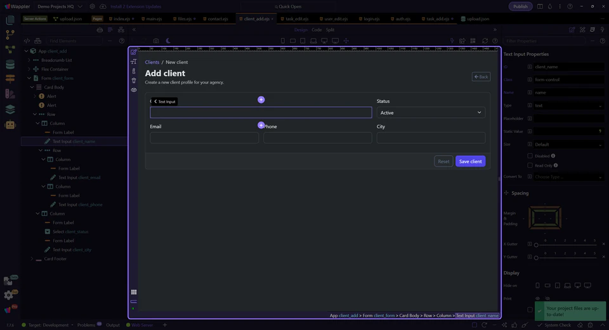
Task: Open the Convert To Choose Type dropdown
Action: (568, 177)
